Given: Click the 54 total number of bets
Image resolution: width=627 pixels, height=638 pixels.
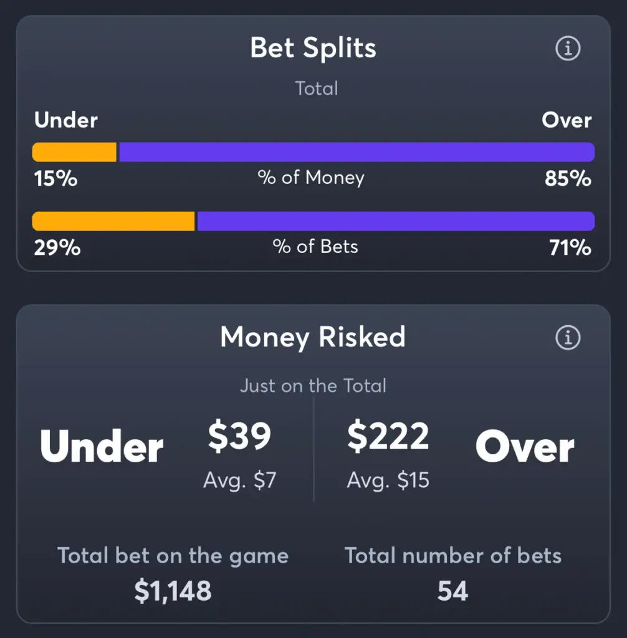Looking at the screenshot, I should [x=452, y=591].
